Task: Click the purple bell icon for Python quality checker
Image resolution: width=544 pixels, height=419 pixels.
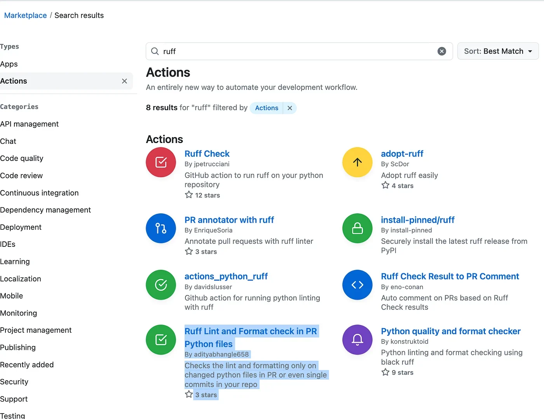Action: 357,340
